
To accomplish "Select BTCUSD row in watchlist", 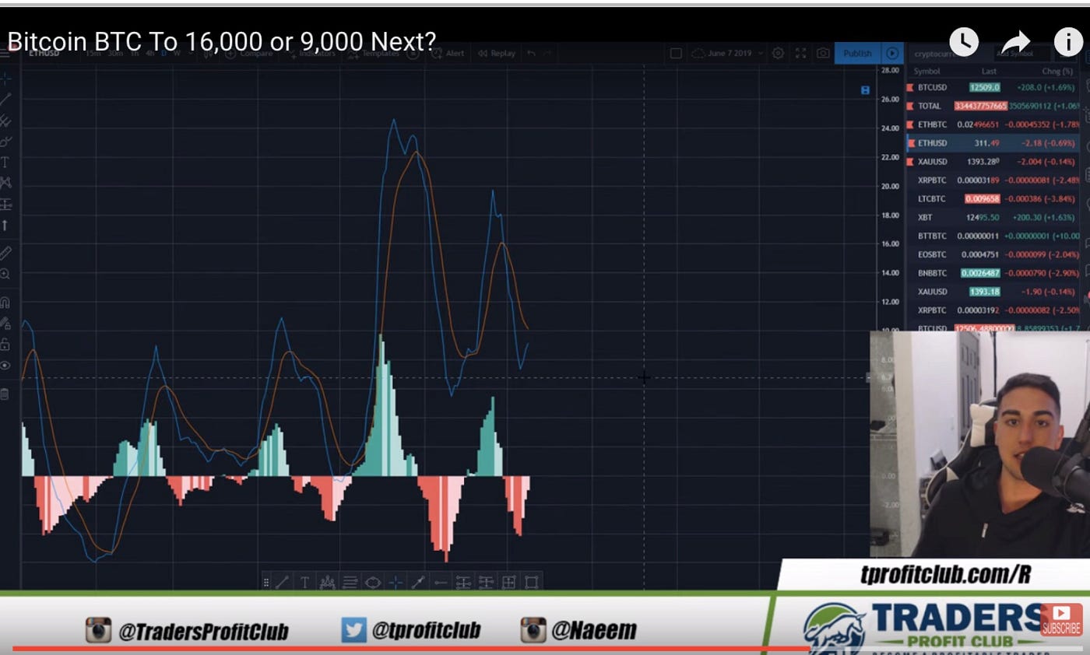I will [x=993, y=87].
